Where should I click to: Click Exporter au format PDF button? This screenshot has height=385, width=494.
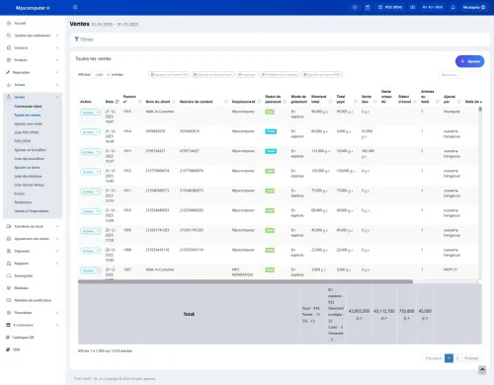coord(322,75)
